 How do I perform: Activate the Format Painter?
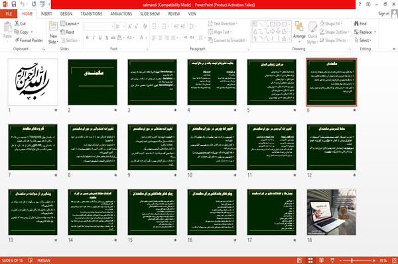(29, 40)
